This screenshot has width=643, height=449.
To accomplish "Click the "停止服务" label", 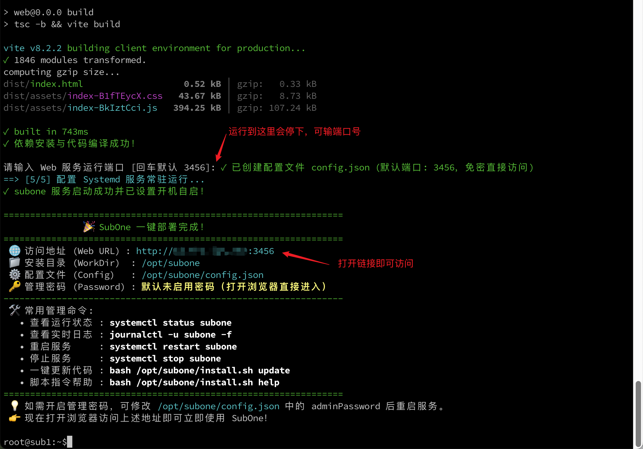I will [x=50, y=358].
